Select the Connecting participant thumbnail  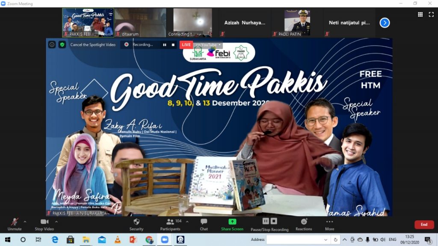[x=192, y=23]
